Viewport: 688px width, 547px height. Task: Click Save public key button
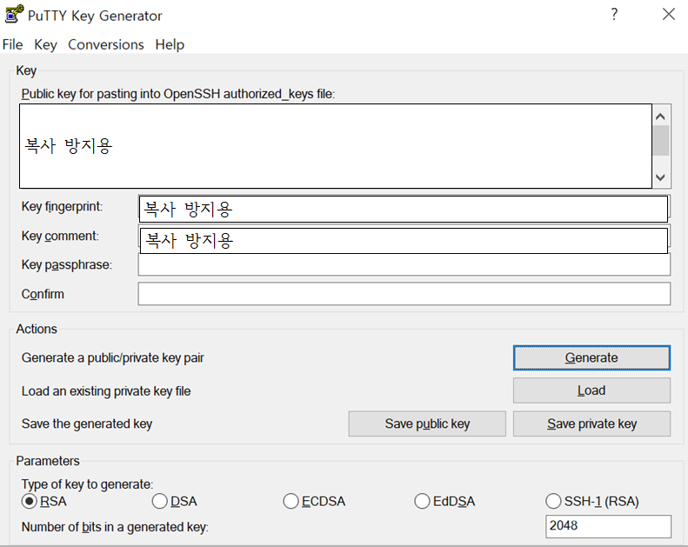[427, 424]
